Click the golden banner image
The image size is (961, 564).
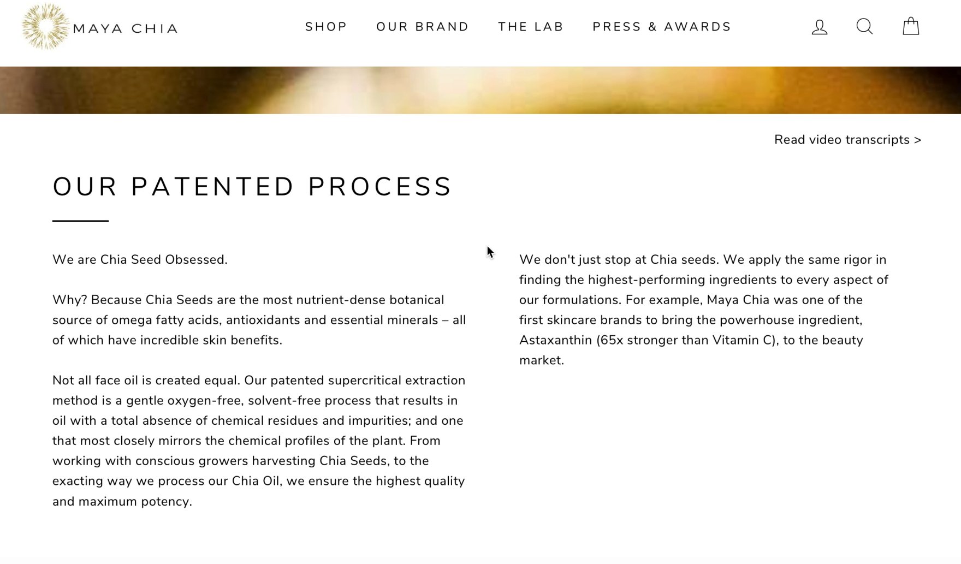click(480, 90)
